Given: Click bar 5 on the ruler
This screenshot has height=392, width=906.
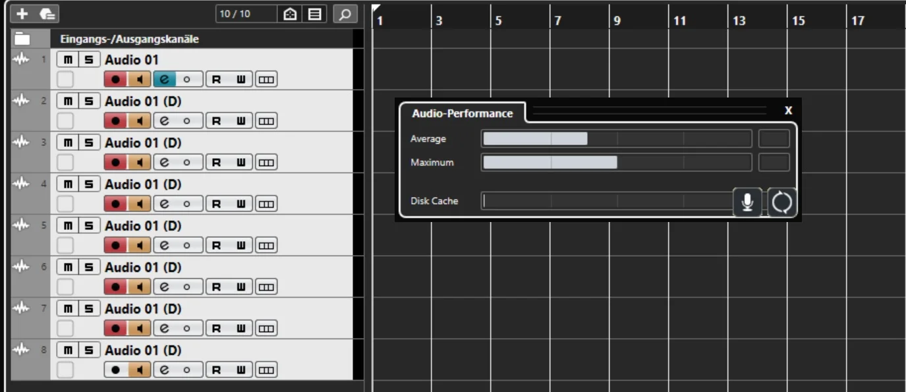Looking at the screenshot, I should click(499, 20).
